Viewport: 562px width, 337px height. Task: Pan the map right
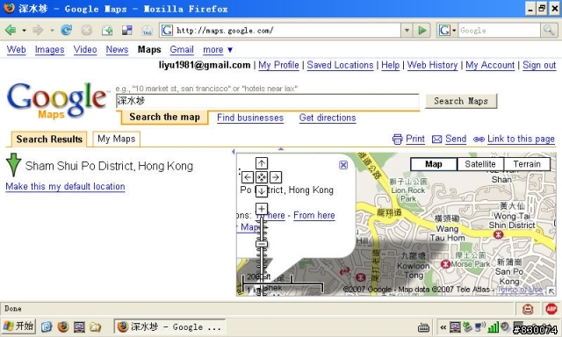(275, 177)
